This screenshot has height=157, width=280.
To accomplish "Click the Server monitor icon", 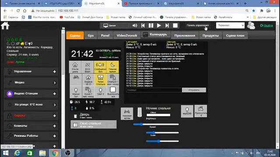I will pos(106,26).
